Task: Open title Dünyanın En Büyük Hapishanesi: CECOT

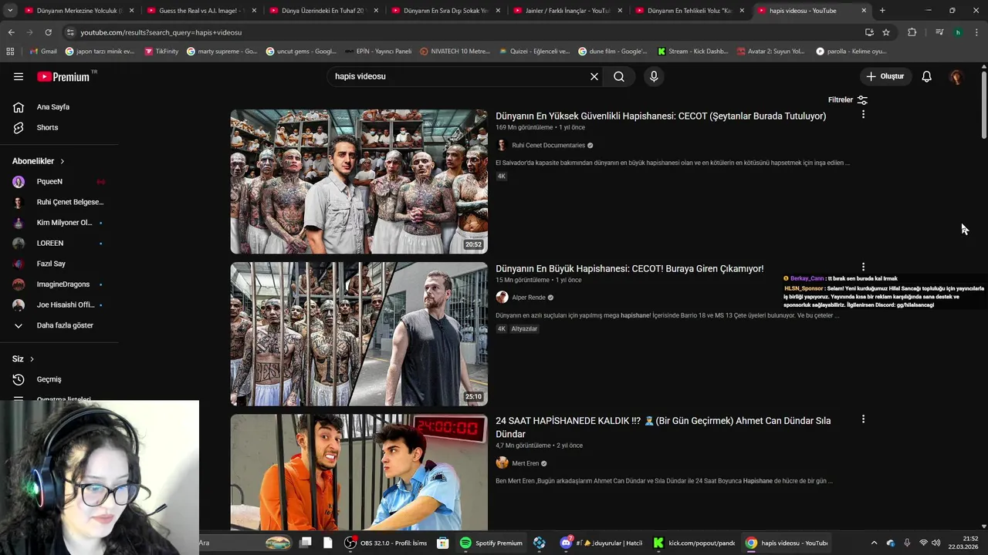Action: point(630,268)
